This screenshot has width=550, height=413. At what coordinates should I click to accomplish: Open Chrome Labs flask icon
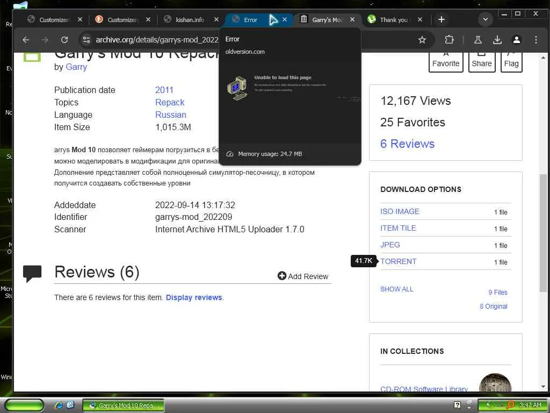[x=477, y=40]
